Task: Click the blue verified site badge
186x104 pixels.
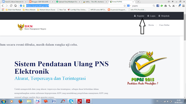Action: coord(21,6)
